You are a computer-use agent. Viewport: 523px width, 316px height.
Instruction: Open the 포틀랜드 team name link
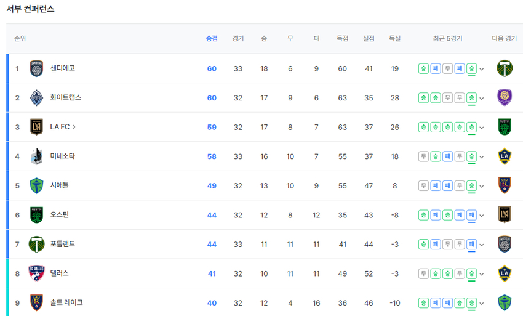[62, 244]
